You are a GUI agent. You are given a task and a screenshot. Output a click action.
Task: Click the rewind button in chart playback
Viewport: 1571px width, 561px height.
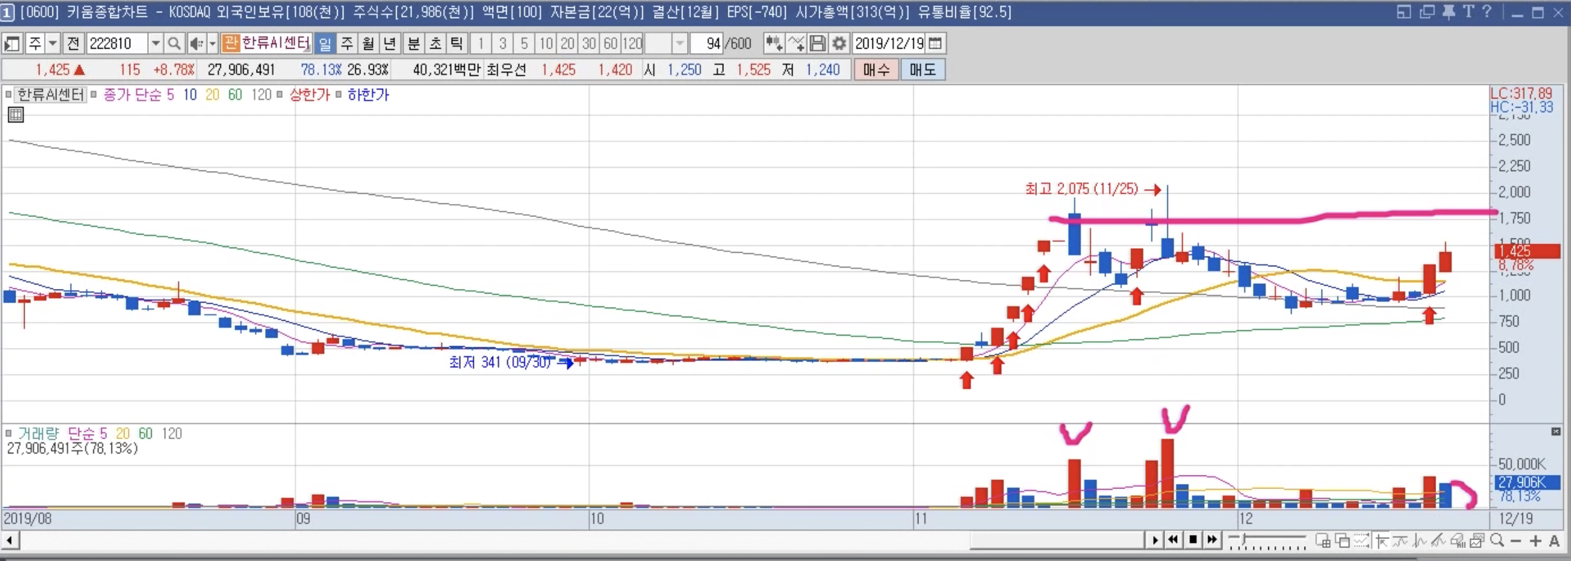[1173, 540]
